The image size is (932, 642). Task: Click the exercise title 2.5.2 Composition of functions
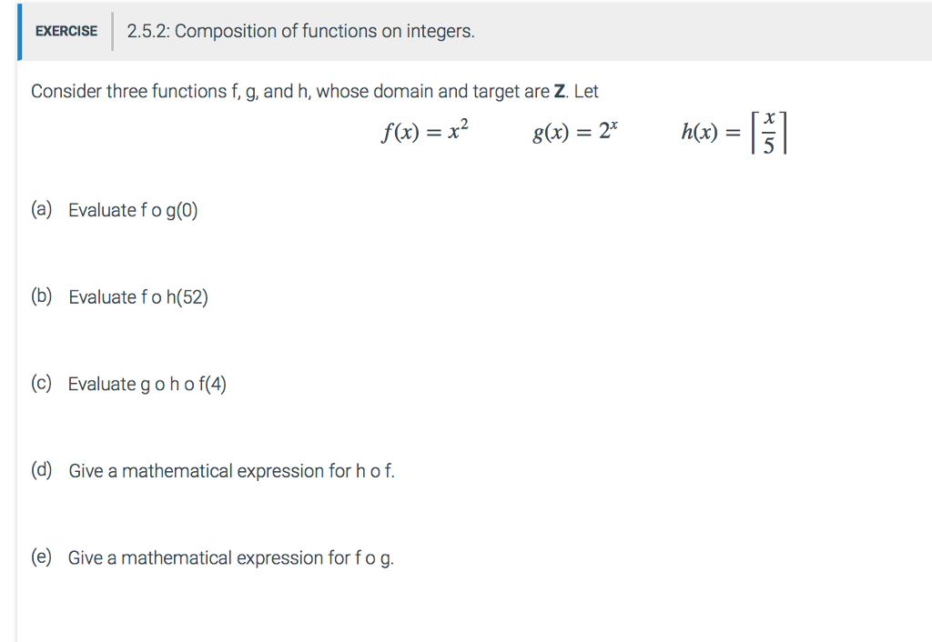tap(300, 31)
